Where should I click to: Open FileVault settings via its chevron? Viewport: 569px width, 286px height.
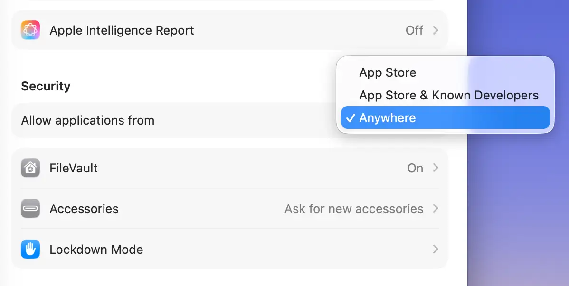[436, 168]
